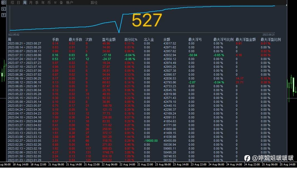Click the 3.08 % percentage value
Image resolution: width=297 pixels, height=169 pixels.
click(129, 152)
